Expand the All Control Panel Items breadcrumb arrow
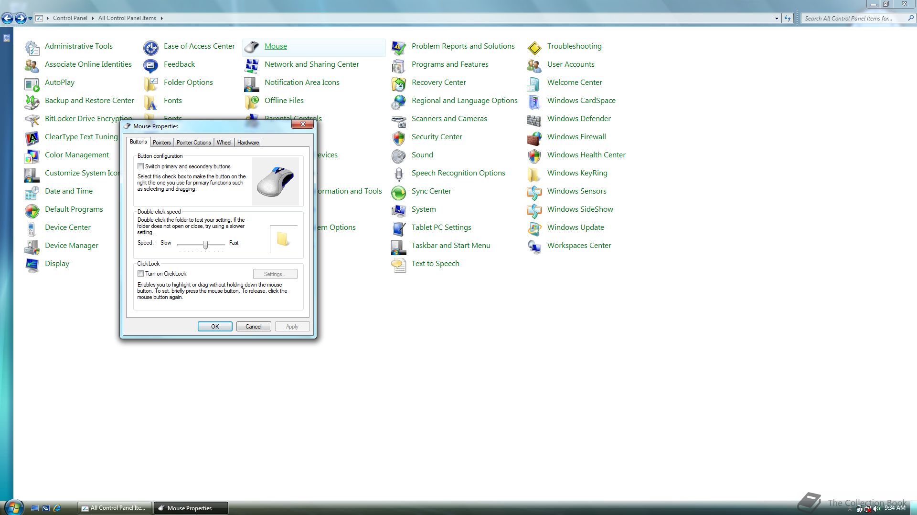917x515 pixels. tap(161, 18)
